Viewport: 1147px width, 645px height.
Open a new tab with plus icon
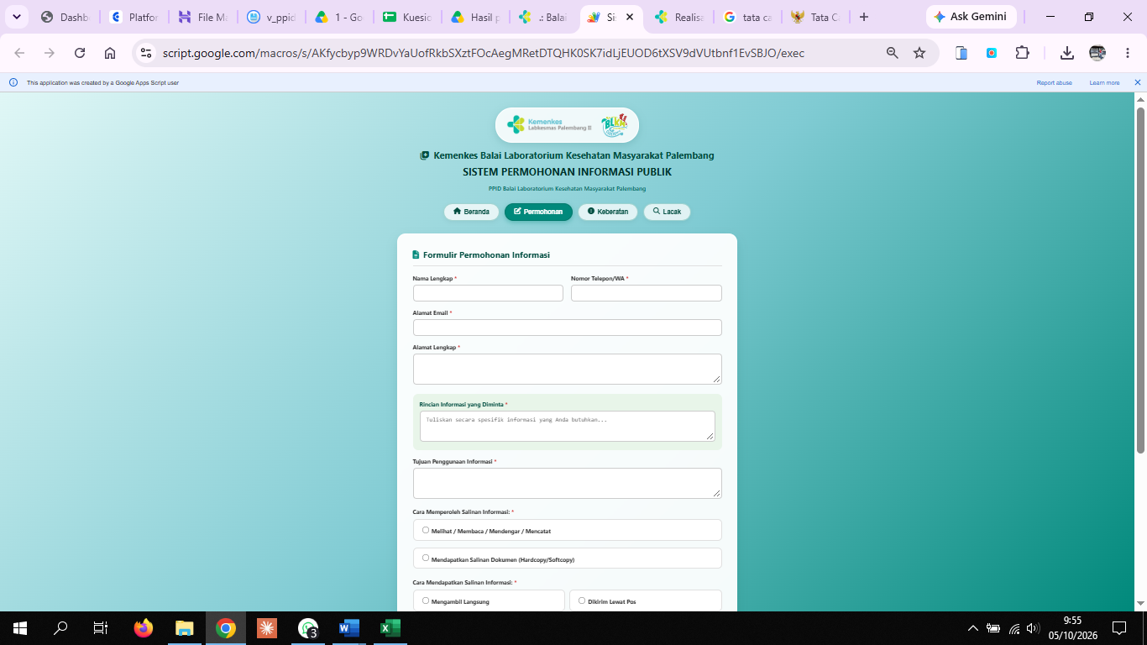[864, 17]
